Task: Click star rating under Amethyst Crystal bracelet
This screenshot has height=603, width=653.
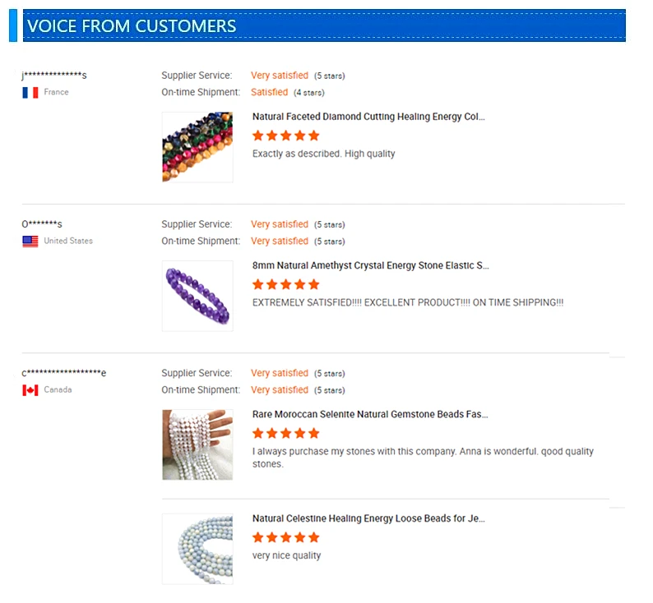Action: pyautogui.click(x=285, y=284)
